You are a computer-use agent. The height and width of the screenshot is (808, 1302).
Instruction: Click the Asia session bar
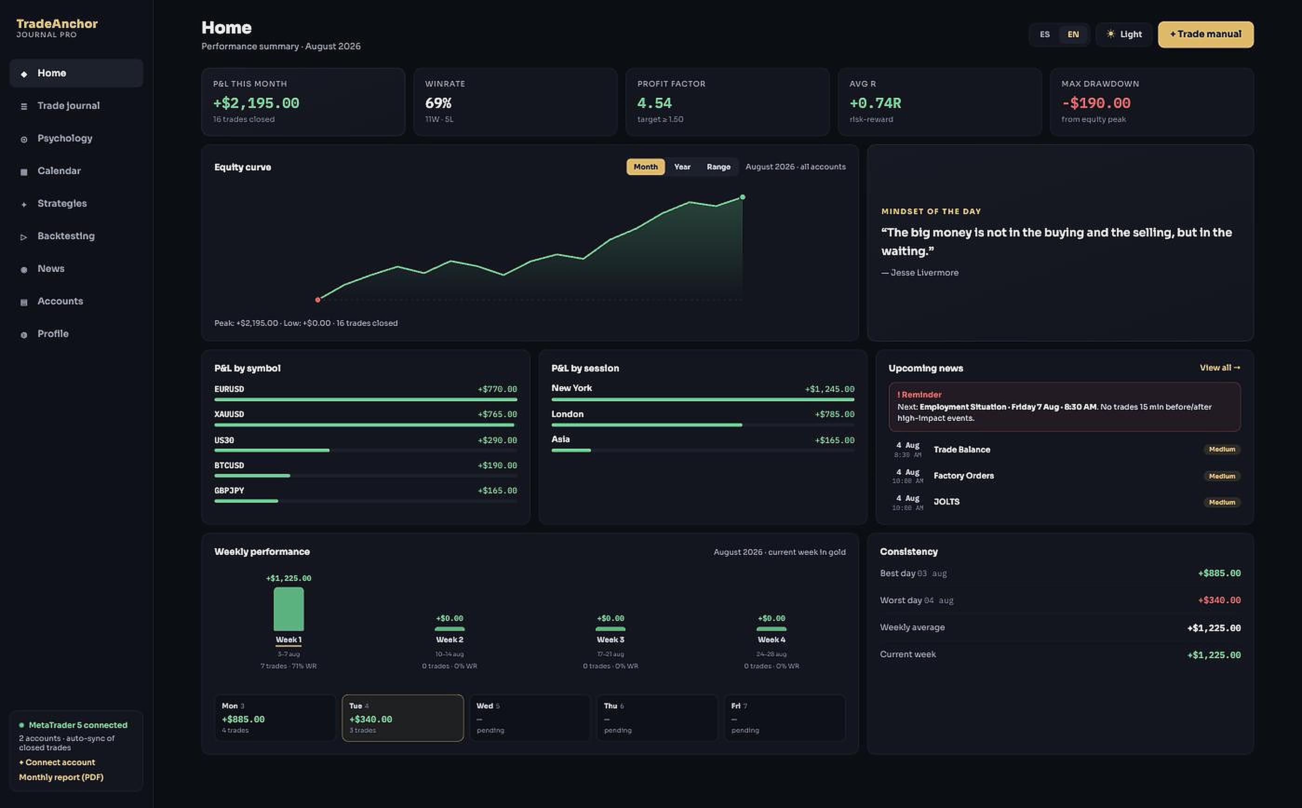pyautogui.click(x=703, y=451)
